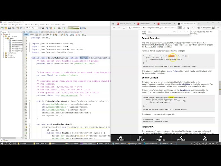Open the Navigate menu in NetBeans
Viewport: 221px width, 166px height.
pyautogui.click(x=15, y=25)
